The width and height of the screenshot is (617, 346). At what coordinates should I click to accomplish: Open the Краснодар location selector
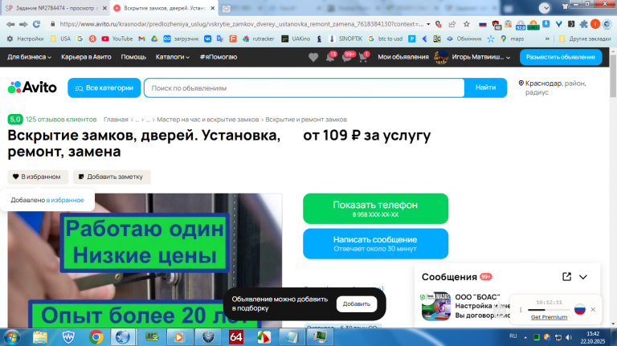(x=553, y=88)
